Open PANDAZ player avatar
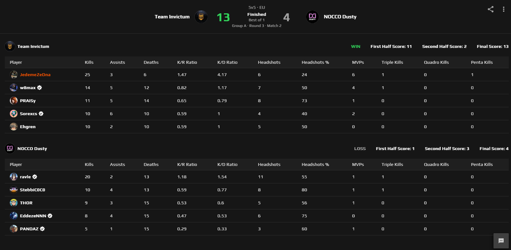 pyautogui.click(x=14, y=229)
